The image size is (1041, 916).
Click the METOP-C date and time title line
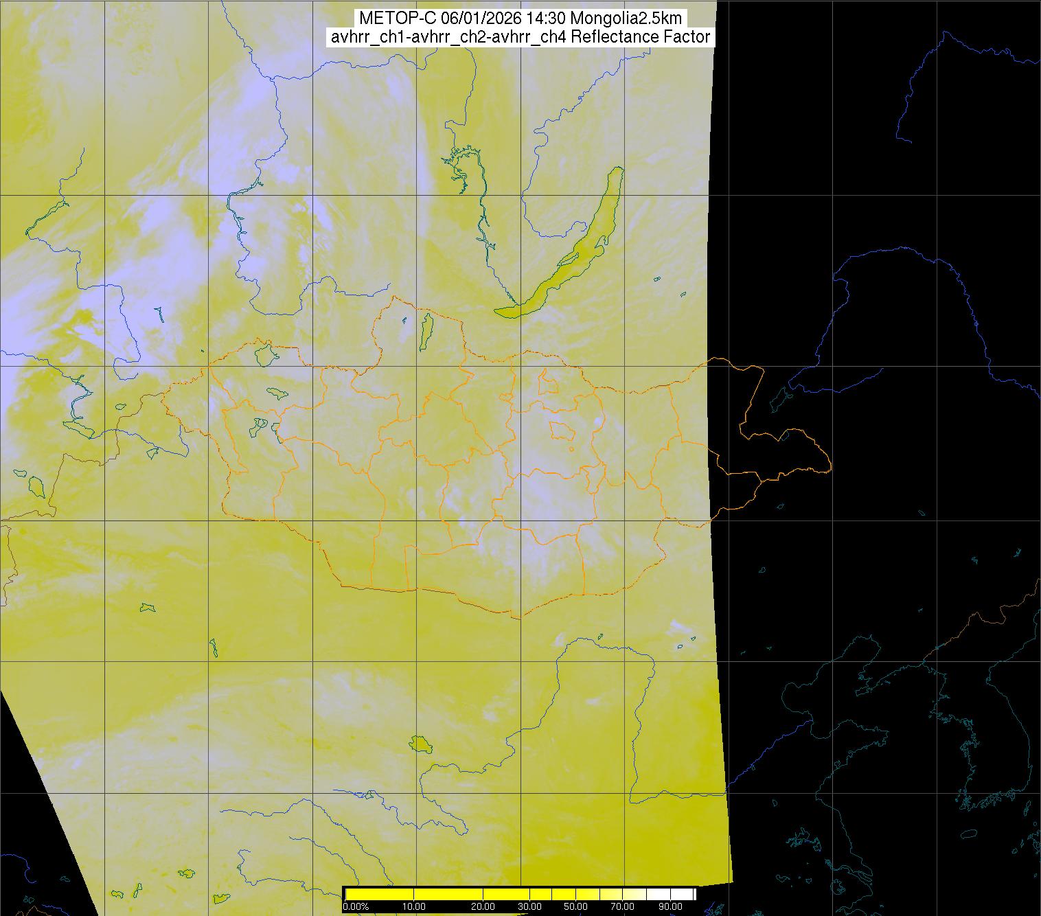(x=520, y=19)
